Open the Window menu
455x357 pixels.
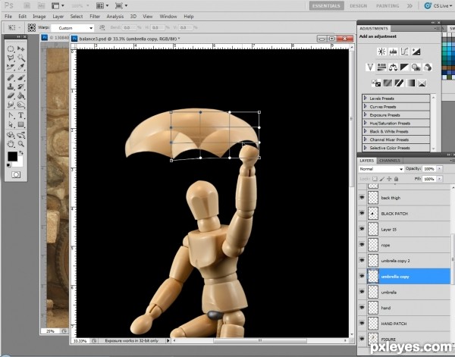[168, 17]
